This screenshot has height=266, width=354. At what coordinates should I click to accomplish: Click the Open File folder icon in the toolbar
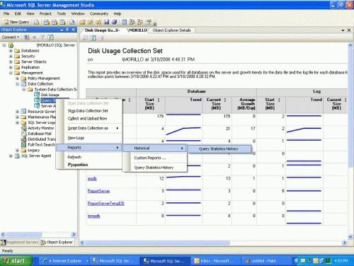82,22
